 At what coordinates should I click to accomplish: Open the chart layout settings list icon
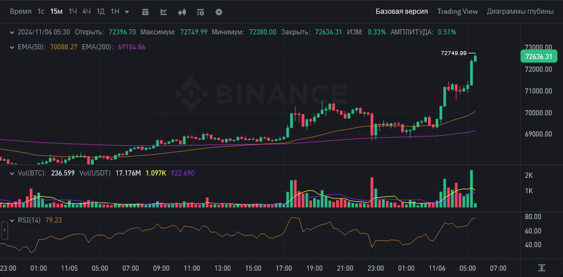(x=200, y=12)
